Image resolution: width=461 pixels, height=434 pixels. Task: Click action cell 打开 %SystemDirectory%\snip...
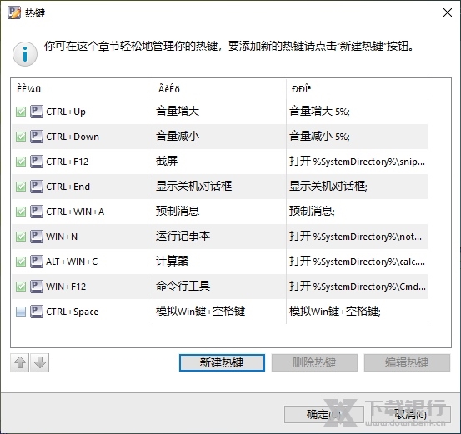pyautogui.click(x=358, y=162)
